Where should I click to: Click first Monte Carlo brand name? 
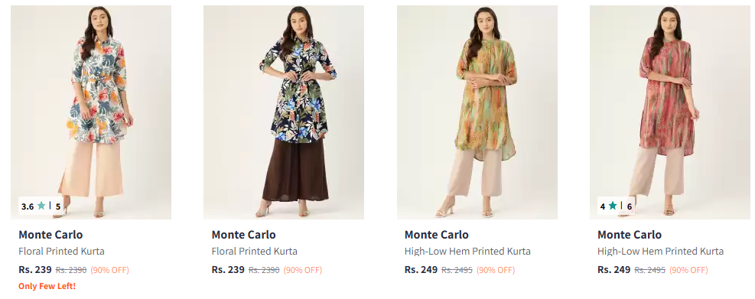click(50, 235)
